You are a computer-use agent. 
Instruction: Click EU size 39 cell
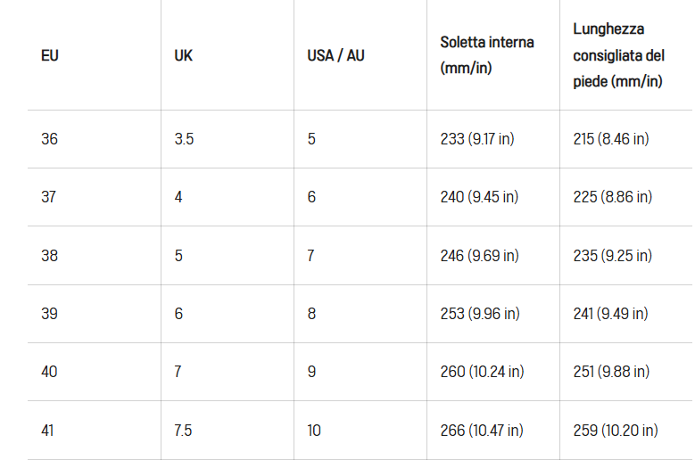click(49, 314)
